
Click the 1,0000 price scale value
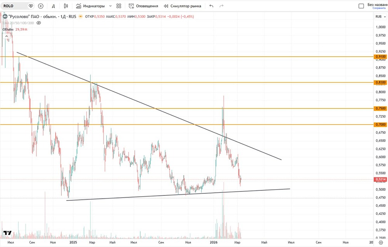coord(381,27)
